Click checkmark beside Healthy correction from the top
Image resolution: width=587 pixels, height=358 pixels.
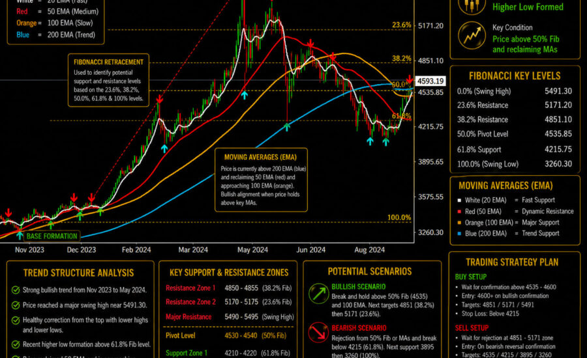[x=16, y=320]
